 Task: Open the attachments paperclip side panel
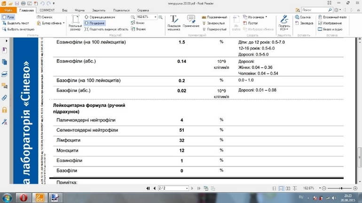tap(4, 98)
